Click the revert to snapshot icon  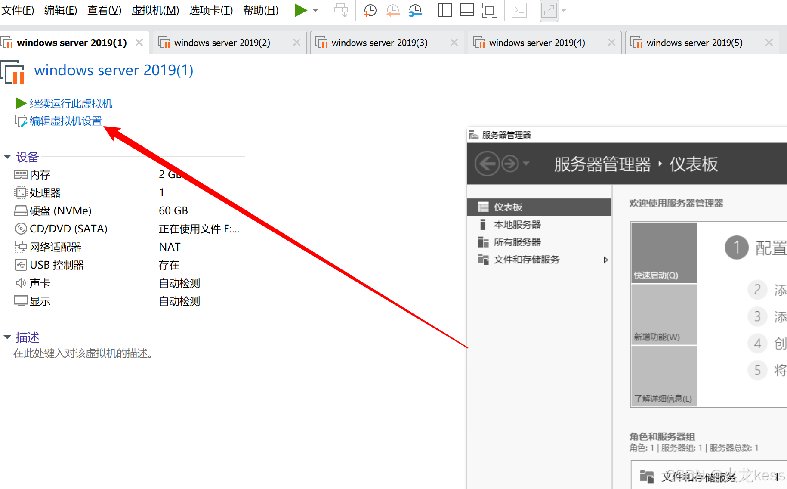point(392,10)
